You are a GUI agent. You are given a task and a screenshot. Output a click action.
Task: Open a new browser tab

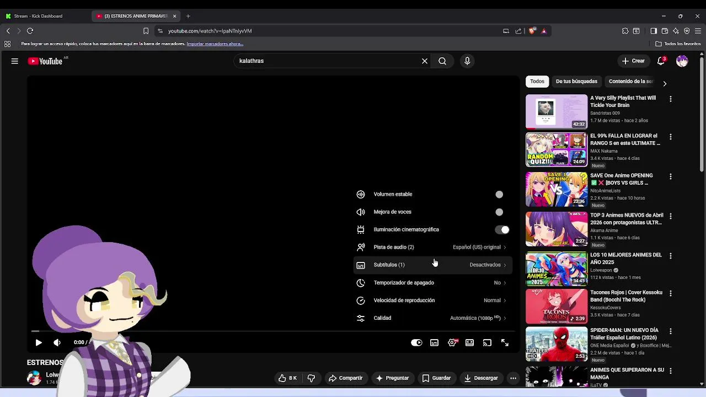tap(188, 16)
